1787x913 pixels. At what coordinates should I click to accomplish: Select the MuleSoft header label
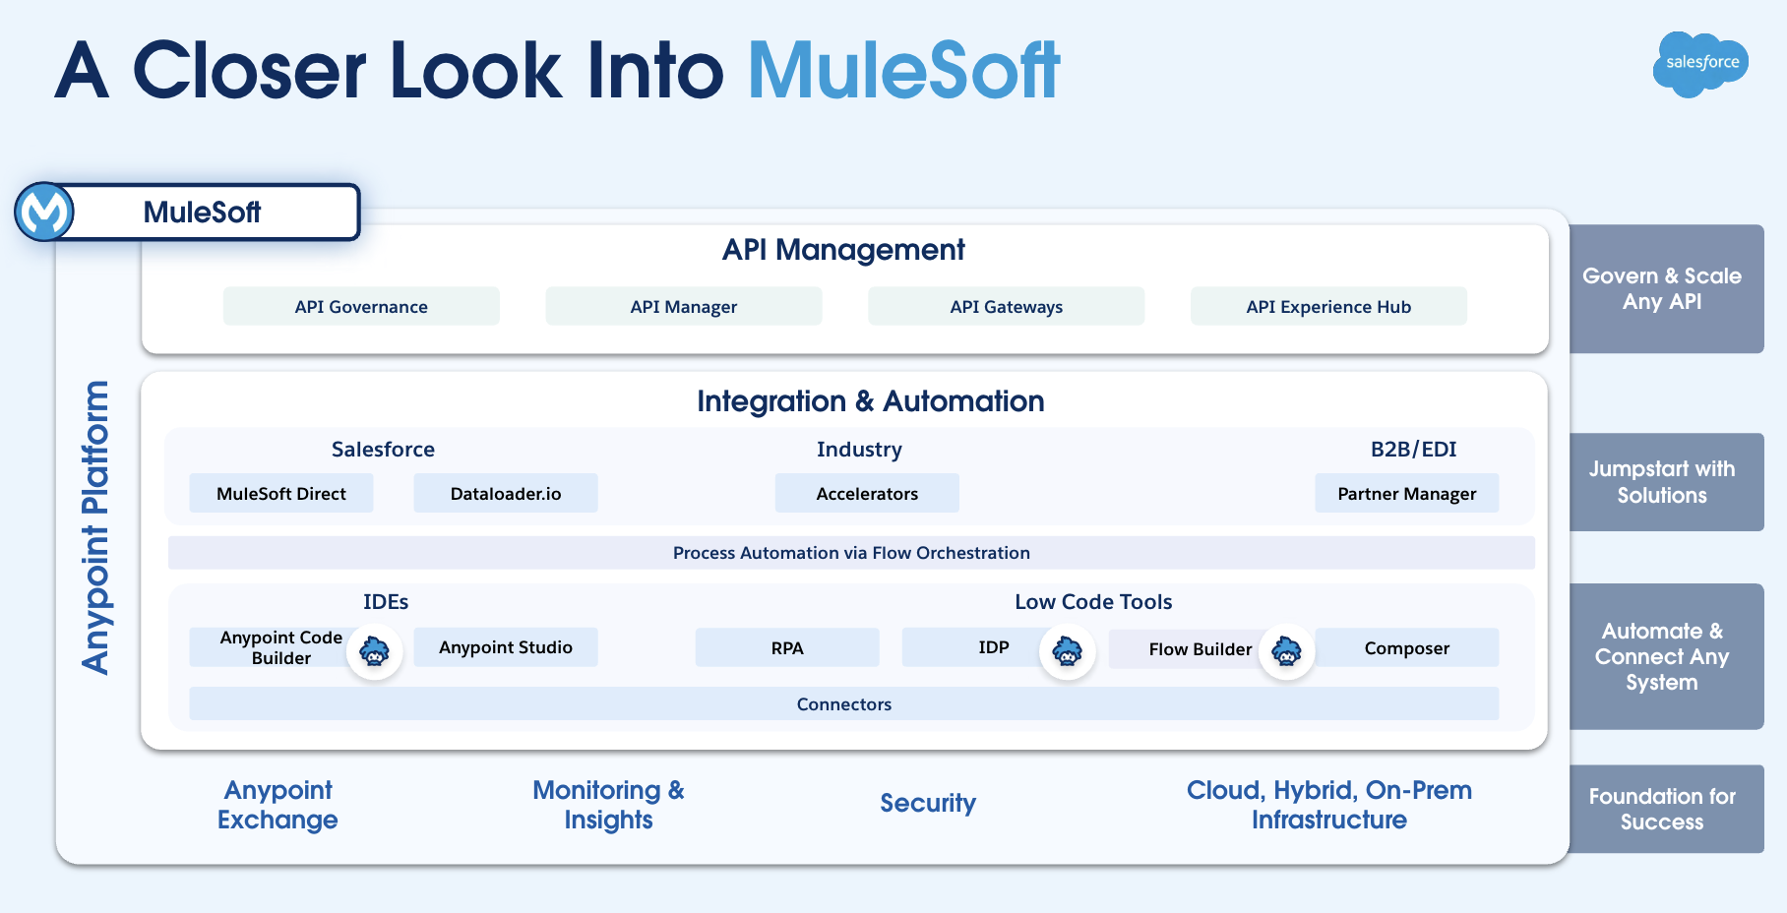pyautogui.click(x=202, y=212)
